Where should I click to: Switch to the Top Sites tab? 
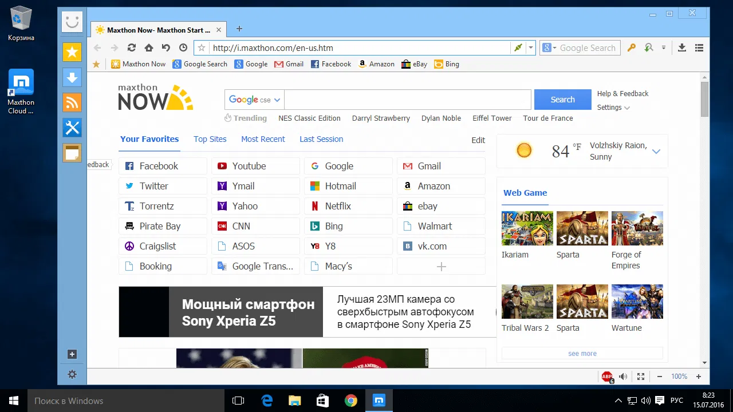(x=210, y=139)
